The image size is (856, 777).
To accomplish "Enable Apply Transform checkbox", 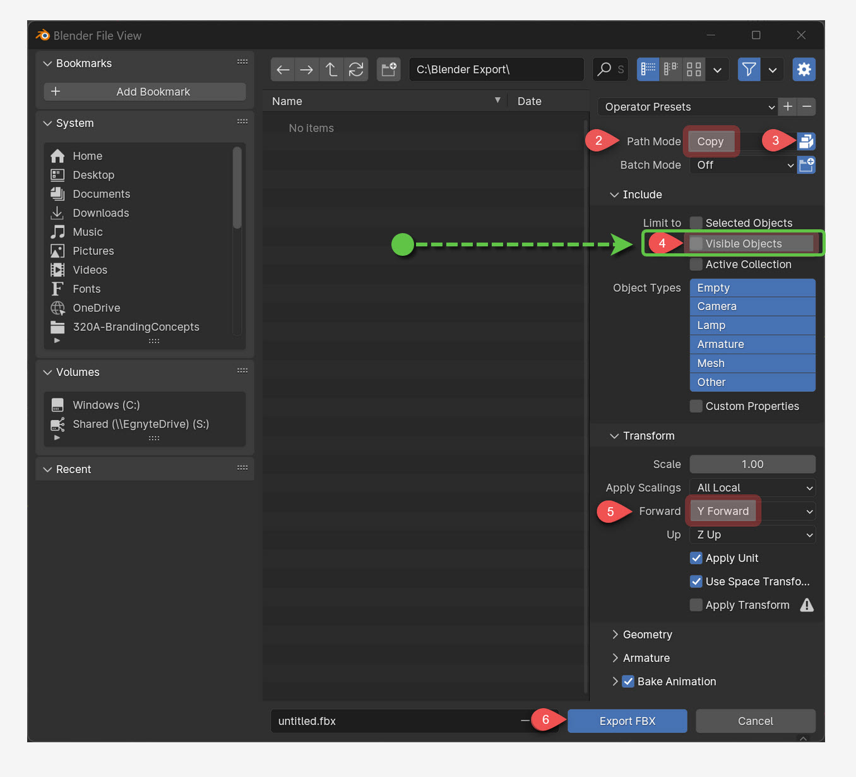I will coord(696,605).
